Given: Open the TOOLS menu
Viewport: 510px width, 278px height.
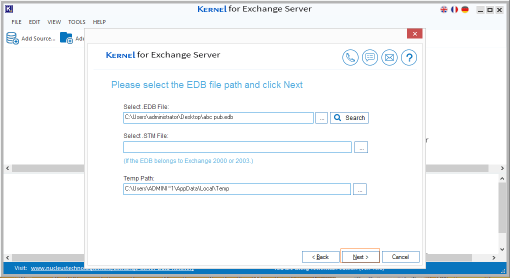Looking at the screenshot, I should pos(77,22).
